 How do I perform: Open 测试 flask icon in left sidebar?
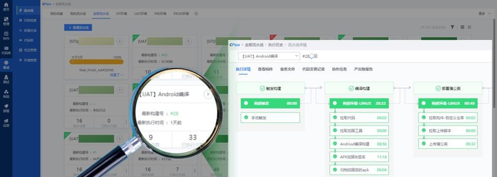click(x=6, y=80)
